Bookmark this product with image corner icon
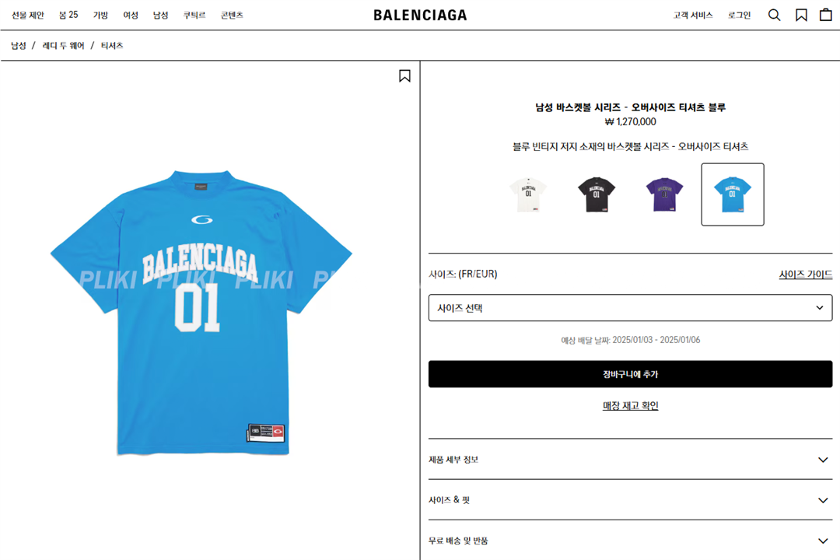Viewport: 840px width, 560px height. click(404, 76)
